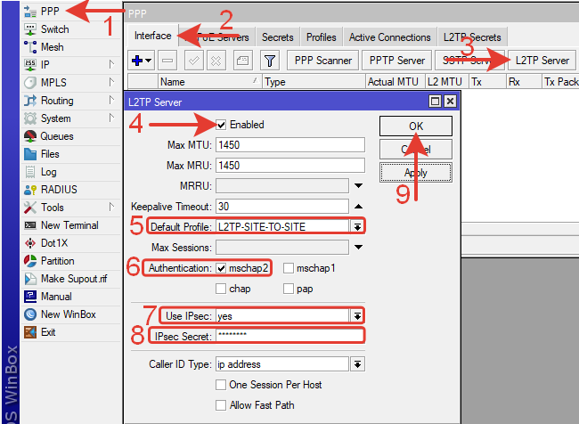Click the PPTP Server button
This screenshot has height=424, width=579.
[x=397, y=61]
